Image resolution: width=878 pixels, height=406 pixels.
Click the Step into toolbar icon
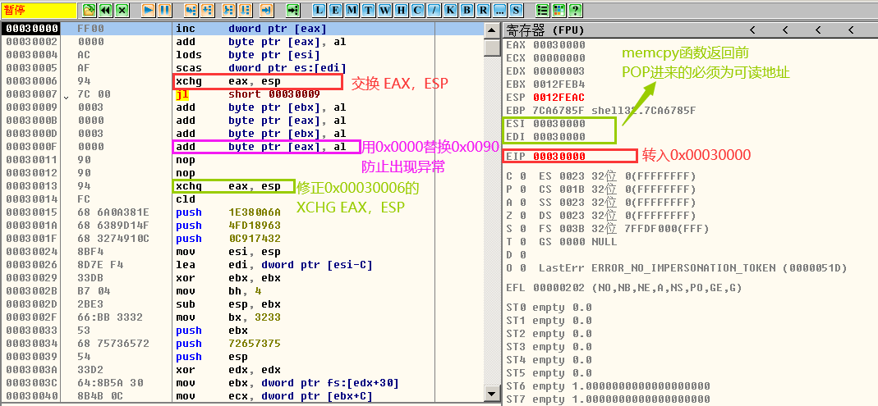[191, 11]
